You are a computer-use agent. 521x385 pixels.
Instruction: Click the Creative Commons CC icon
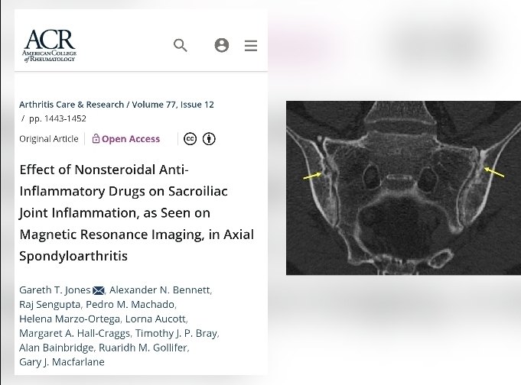190,139
